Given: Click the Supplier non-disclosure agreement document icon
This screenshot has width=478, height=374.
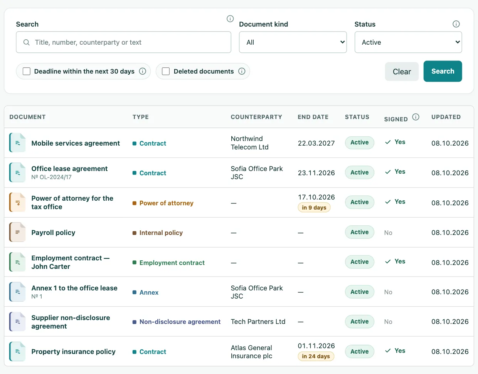Looking at the screenshot, I should [x=17, y=322].
